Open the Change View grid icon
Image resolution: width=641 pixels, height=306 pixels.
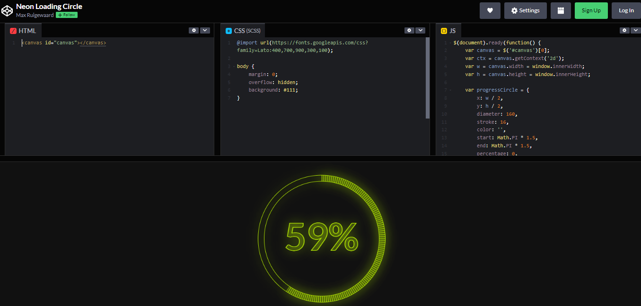pyautogui.click(x=561, y=10)
